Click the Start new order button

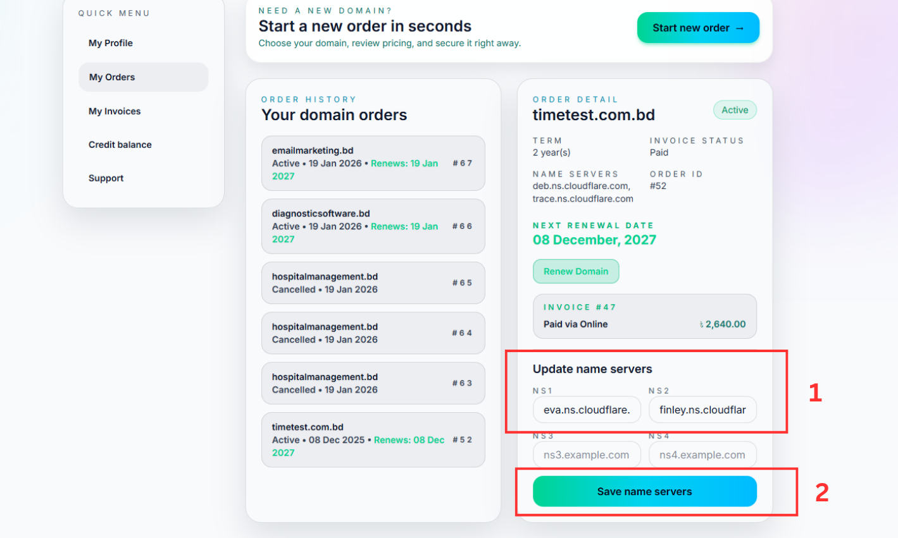click(697, 27)
